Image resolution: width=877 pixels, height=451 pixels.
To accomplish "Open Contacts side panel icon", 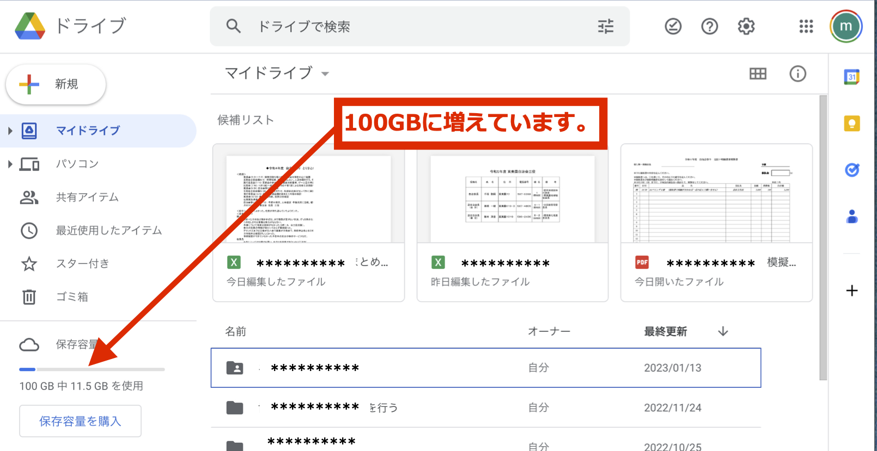I will tap(851, 217).
